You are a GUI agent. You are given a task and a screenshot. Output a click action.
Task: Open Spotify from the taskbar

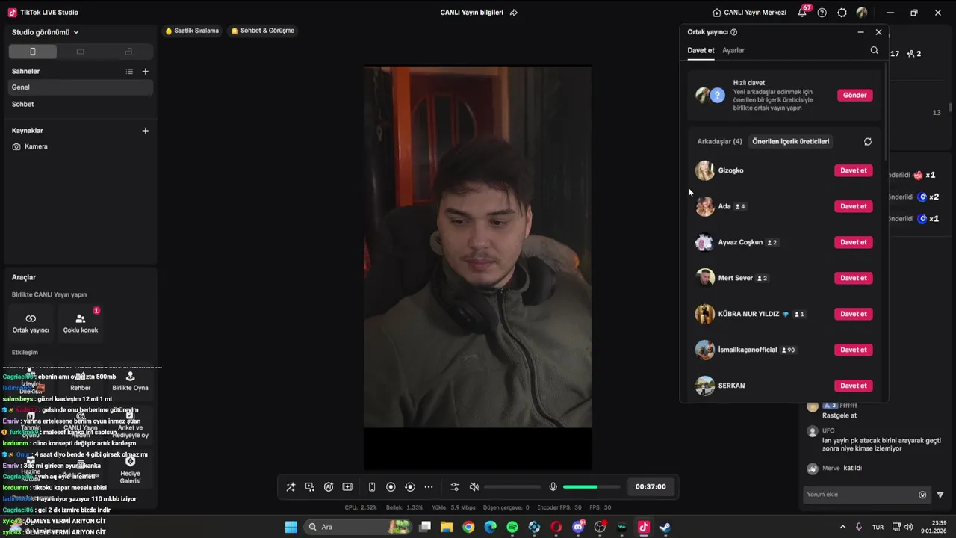512,527
